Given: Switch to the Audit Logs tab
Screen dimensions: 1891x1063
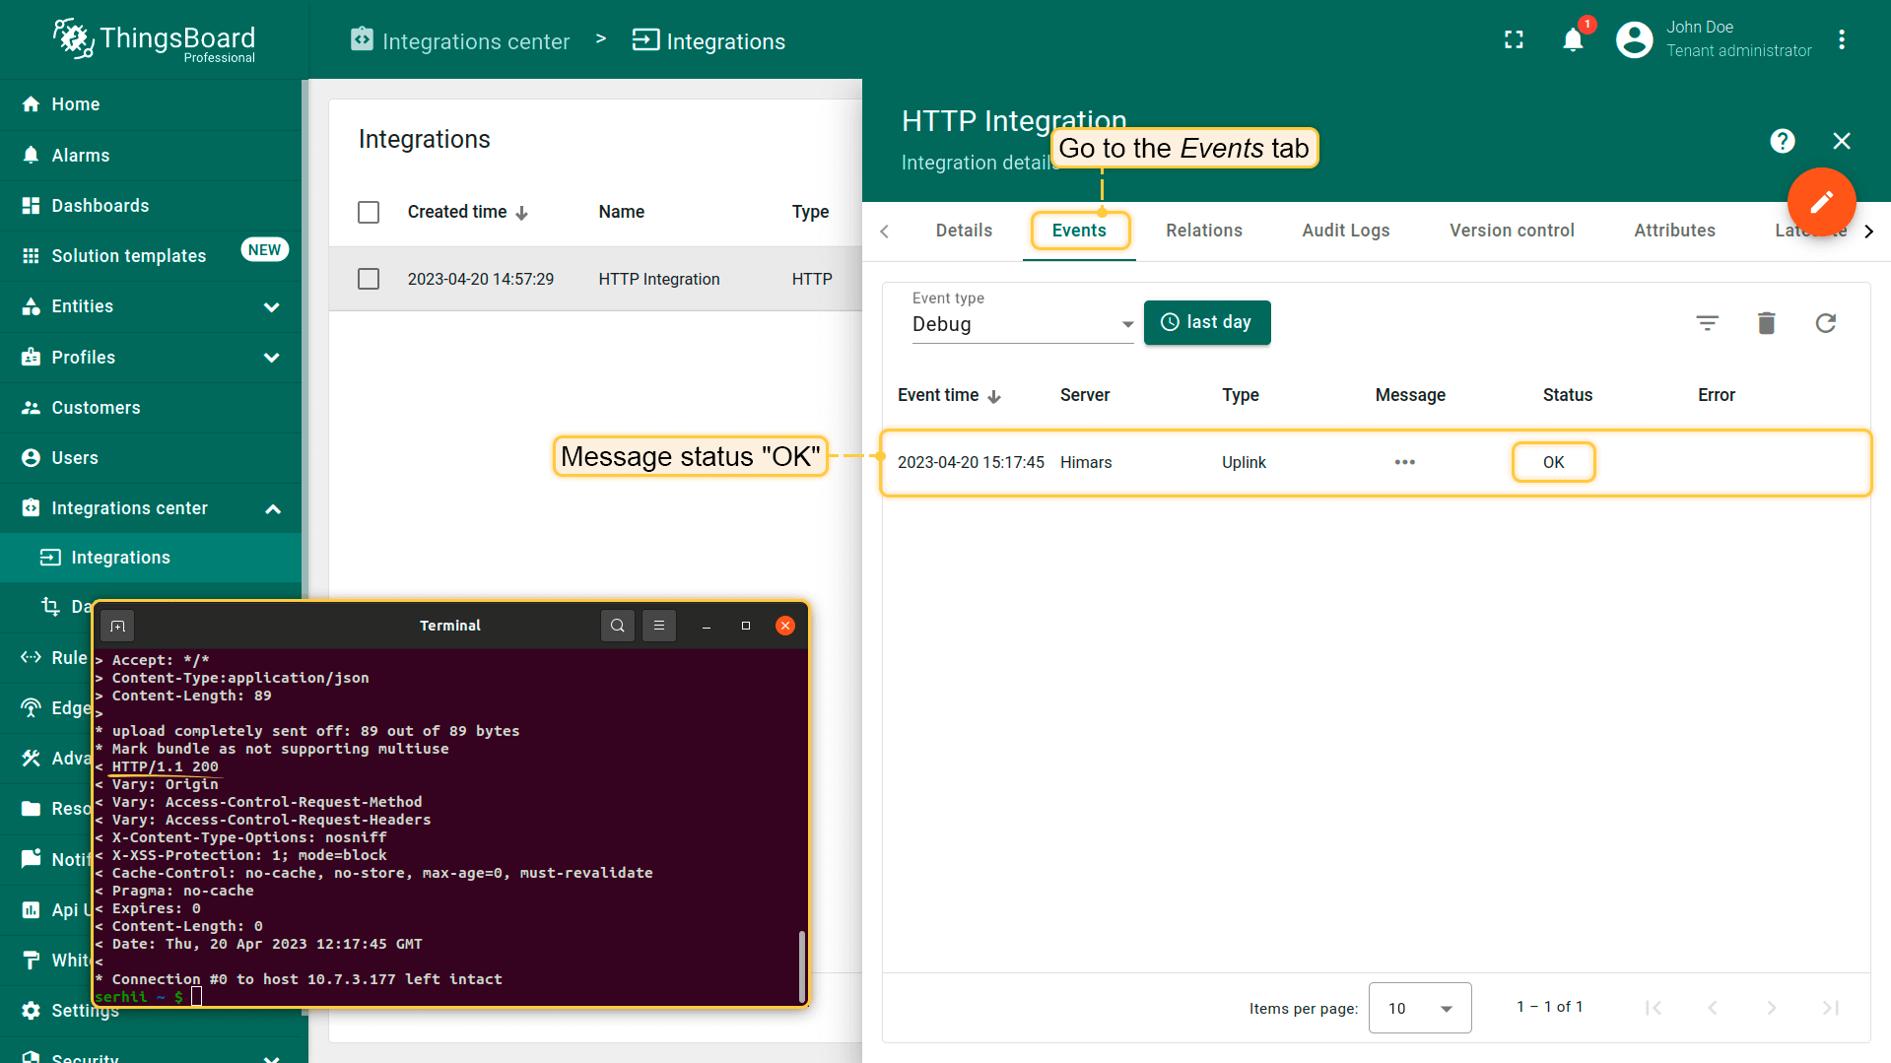Looking at the screenshot, I should (1345, 231).
